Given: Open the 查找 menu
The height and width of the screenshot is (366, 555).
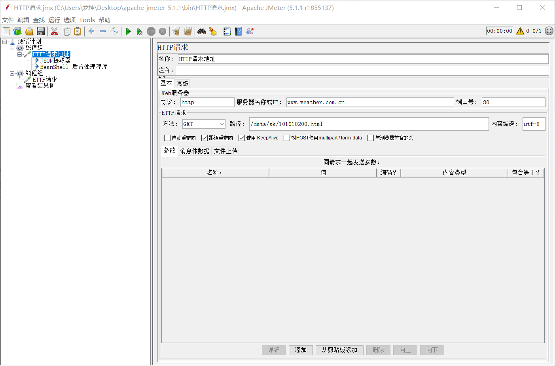Looking at the screenshot, I should pos(39,20).
